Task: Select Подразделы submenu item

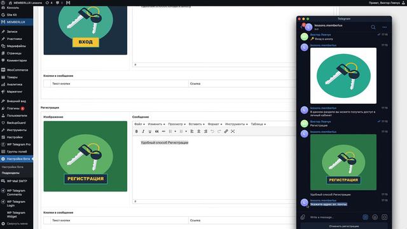Action: coord(11,173)
